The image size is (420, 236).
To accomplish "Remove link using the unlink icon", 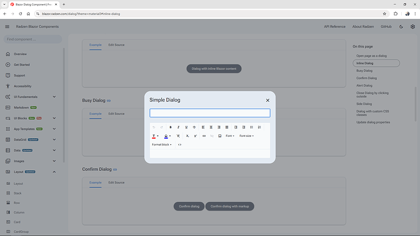I will 212,136.
